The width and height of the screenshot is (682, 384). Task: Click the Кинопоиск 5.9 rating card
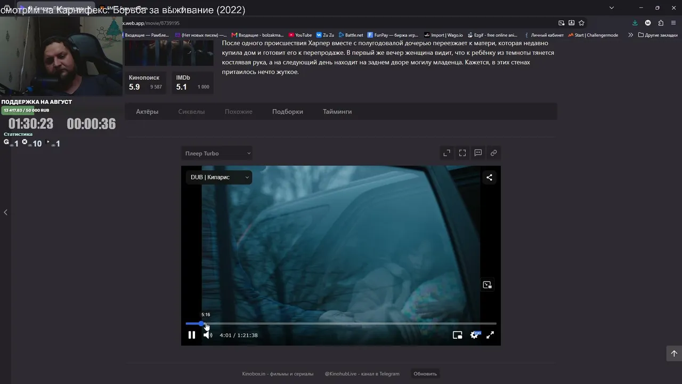coord(145,83)
